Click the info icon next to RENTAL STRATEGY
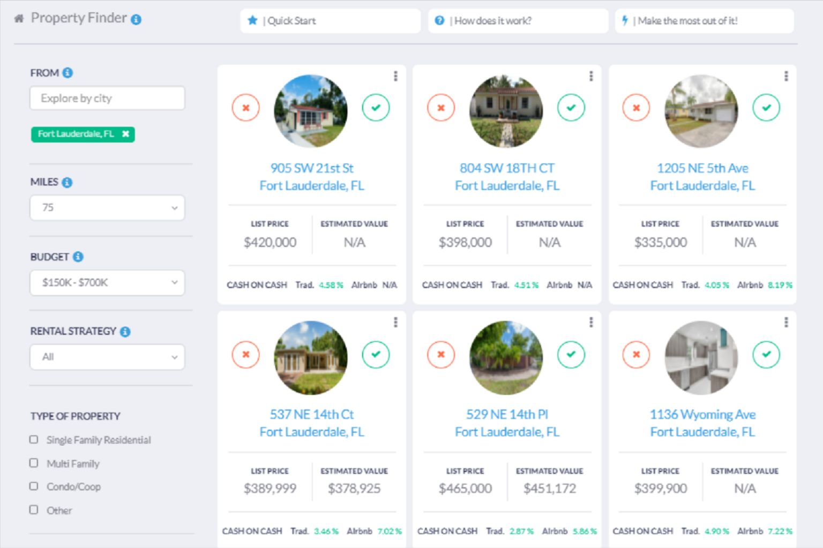 point(126,331)
